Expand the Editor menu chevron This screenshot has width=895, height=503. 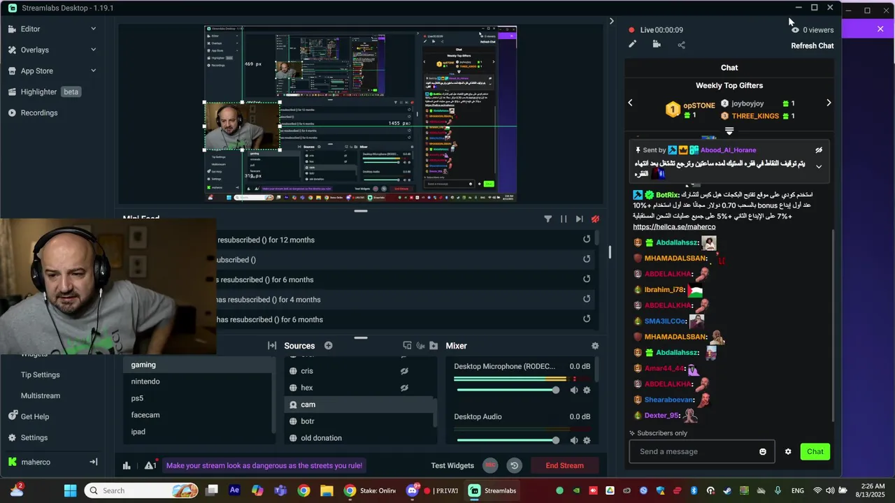click(x=93, y=29)
